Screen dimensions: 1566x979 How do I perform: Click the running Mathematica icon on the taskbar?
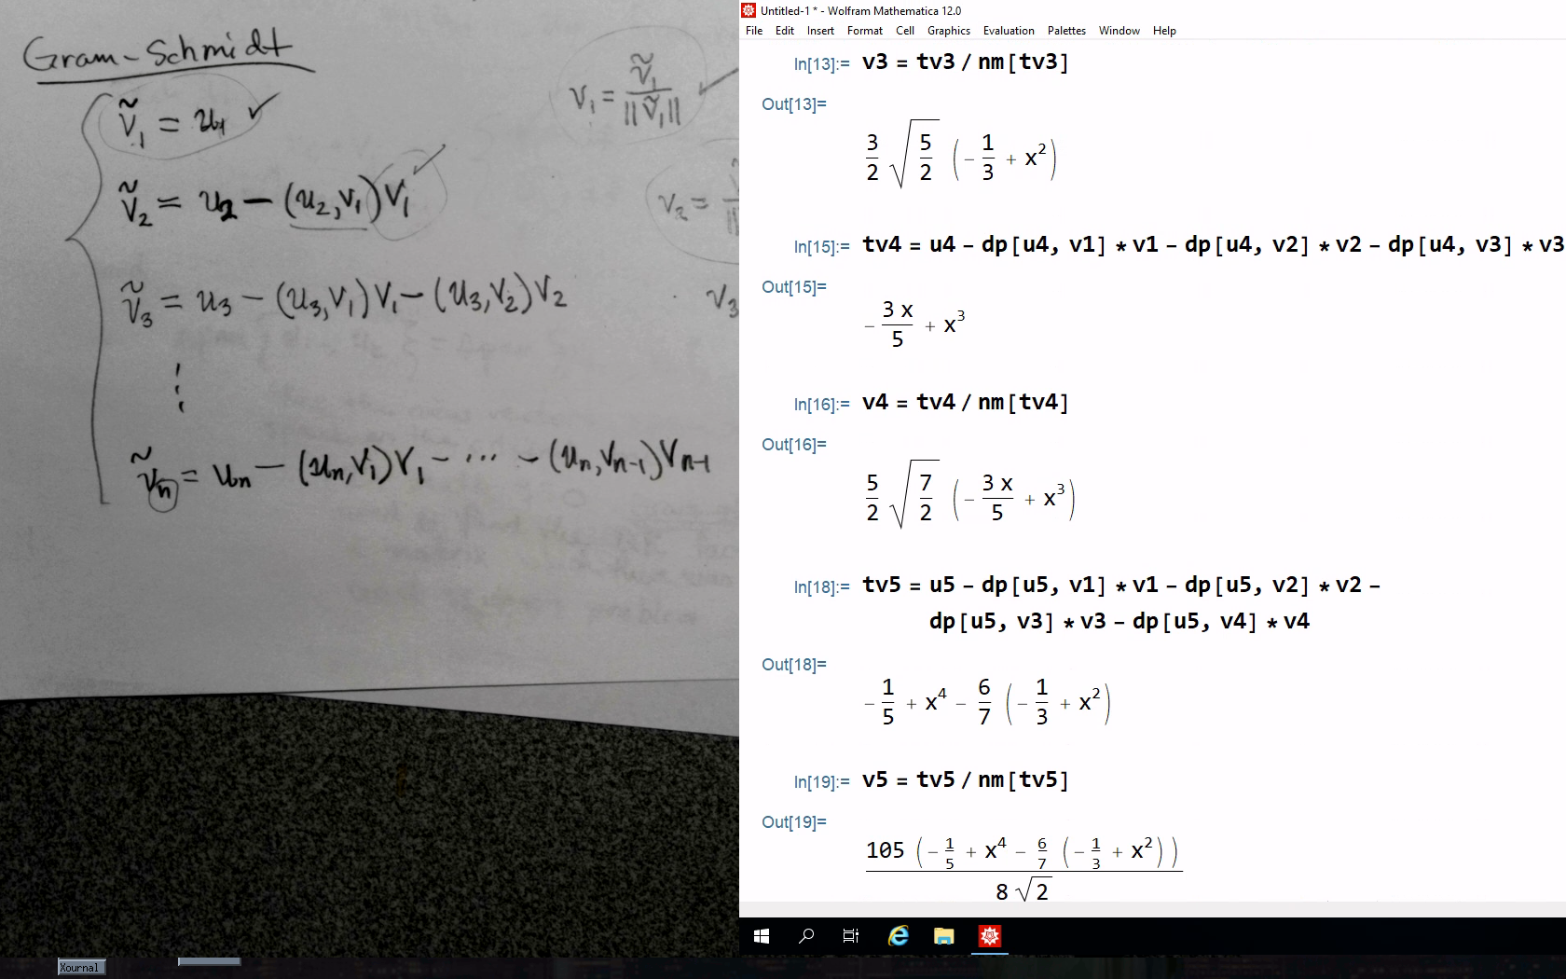(x=990, y=936)
